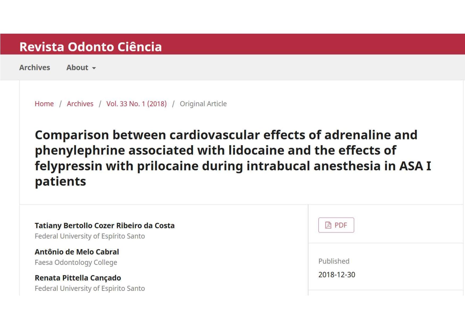This screenshot has width=465, height=329.
Task: Click the Original Article breadcrumb text
Action: click(203, 104)
